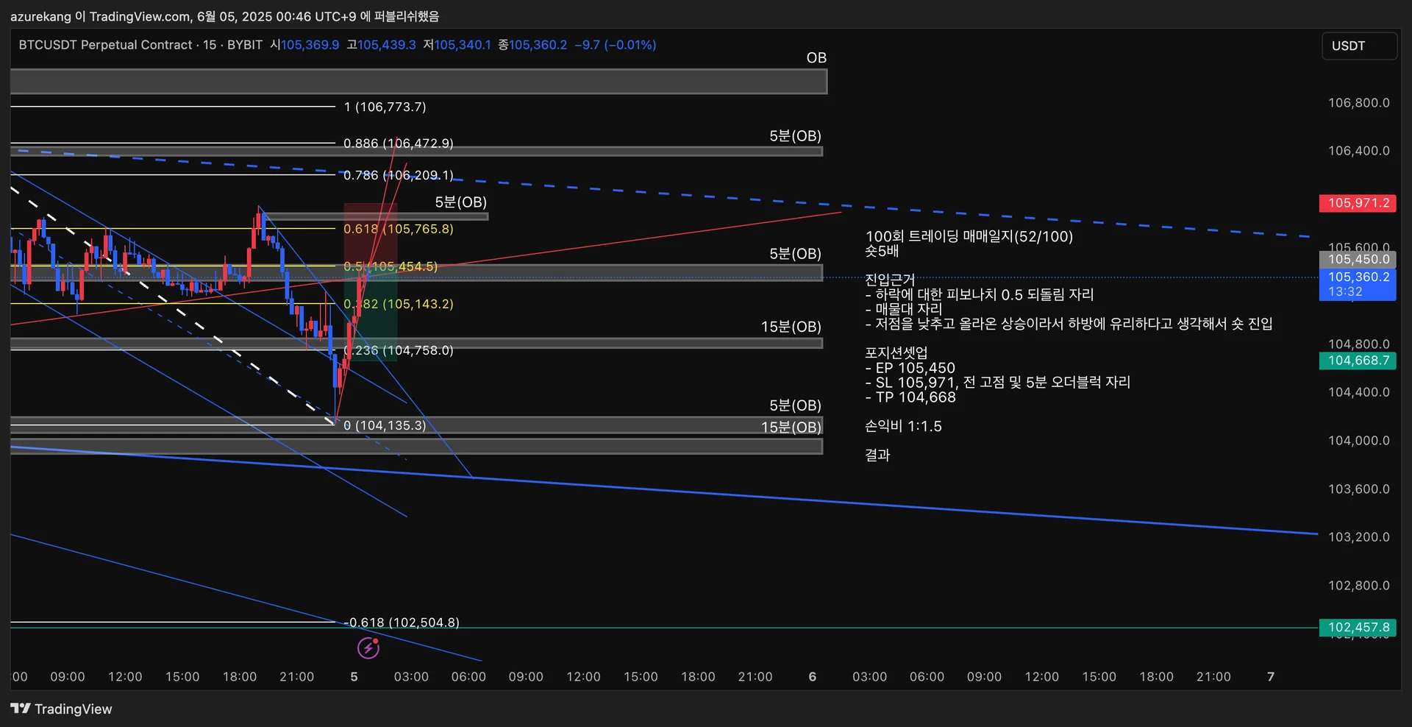Select the green 104,668.7 take-profit price label
This screenshot has height=727, width=1412.
(x=1358, y=361)
